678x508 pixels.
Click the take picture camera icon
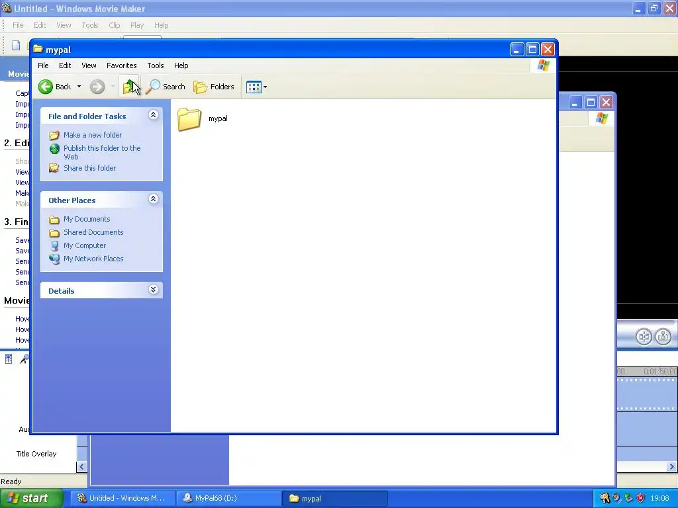pos(663,336)
